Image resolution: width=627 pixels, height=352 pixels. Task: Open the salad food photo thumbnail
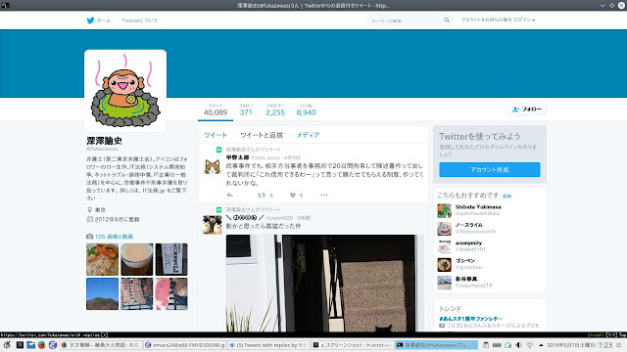pos(102,259)
